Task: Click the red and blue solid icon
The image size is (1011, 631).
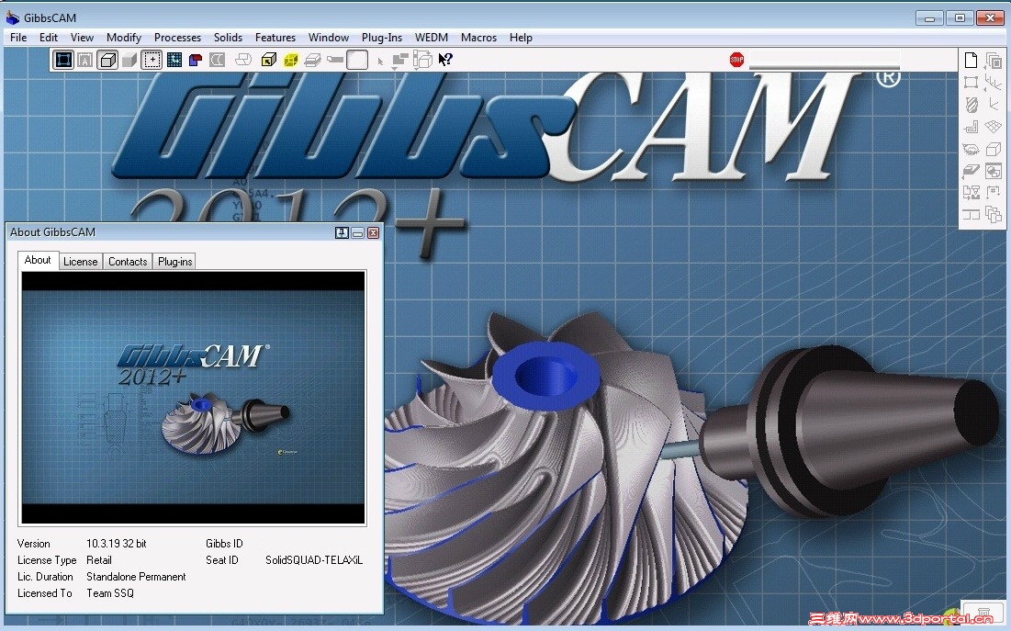Action: pos(196,61)
